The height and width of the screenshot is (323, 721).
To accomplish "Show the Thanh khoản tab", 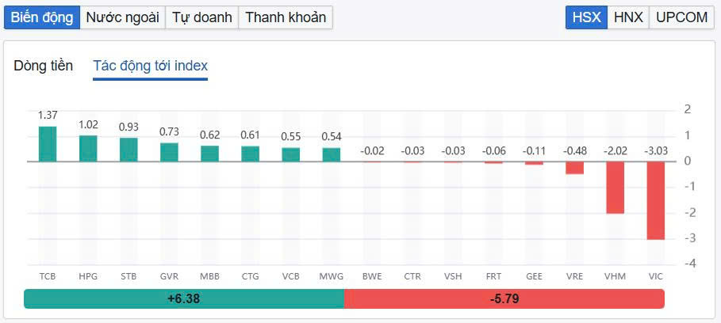I will (285, 17).
